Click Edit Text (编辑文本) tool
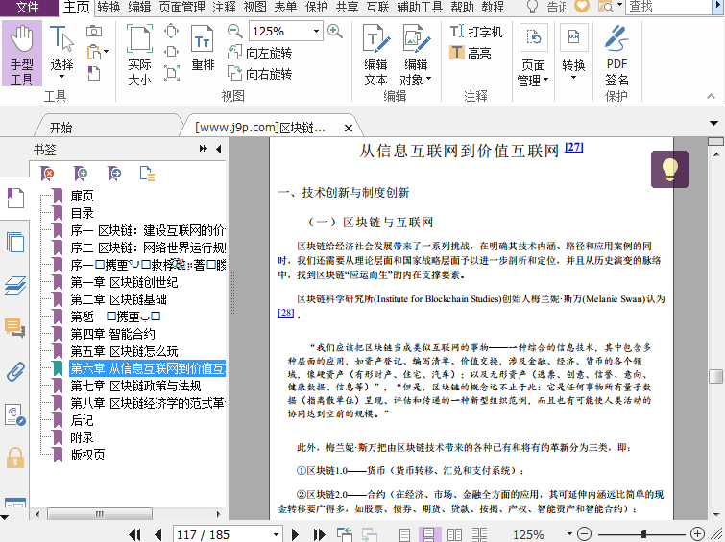This screenshot has width=725, height=542. click(375, 55)
